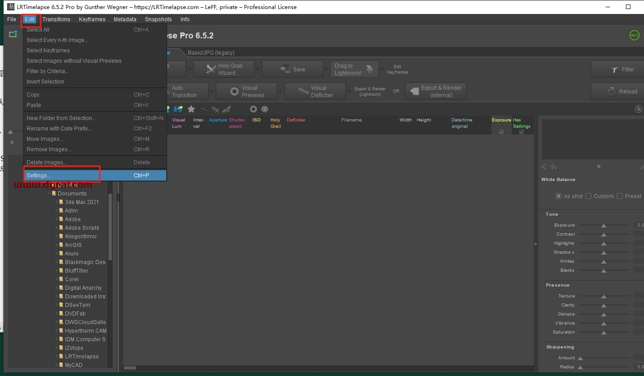
Task: Adjust the Exposure slider handle
Action: (603, 225)
